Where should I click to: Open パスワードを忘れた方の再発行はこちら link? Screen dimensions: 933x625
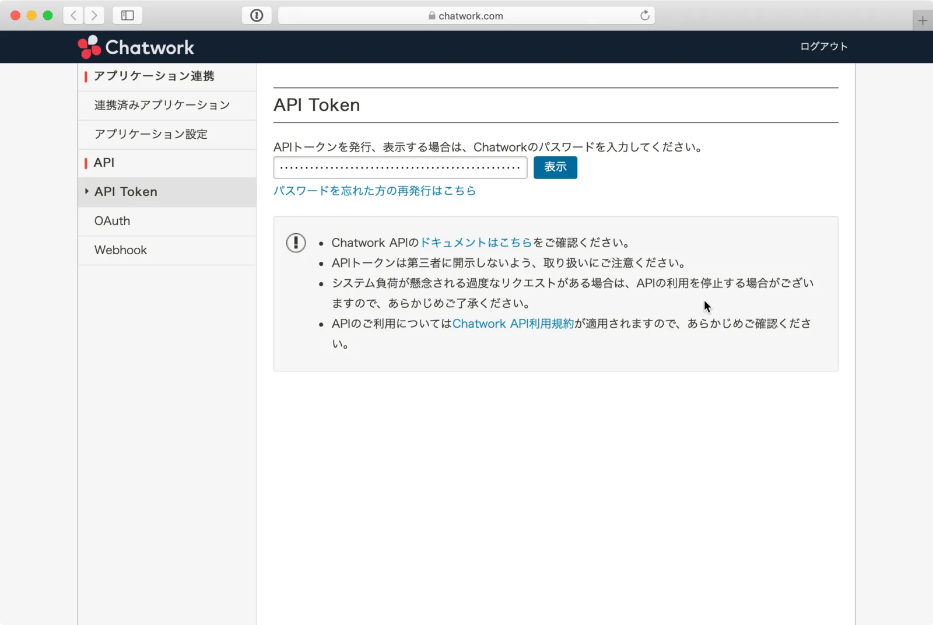coord(374,191)
